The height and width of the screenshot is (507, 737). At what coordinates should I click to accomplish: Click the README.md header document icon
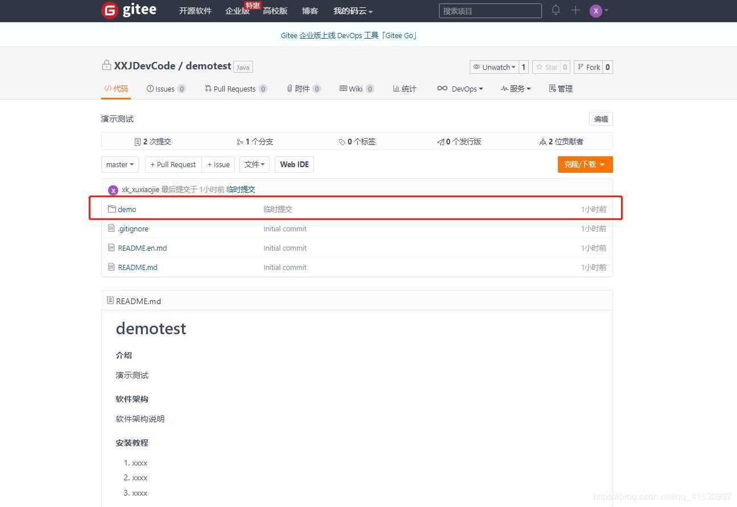coord(110,301)
